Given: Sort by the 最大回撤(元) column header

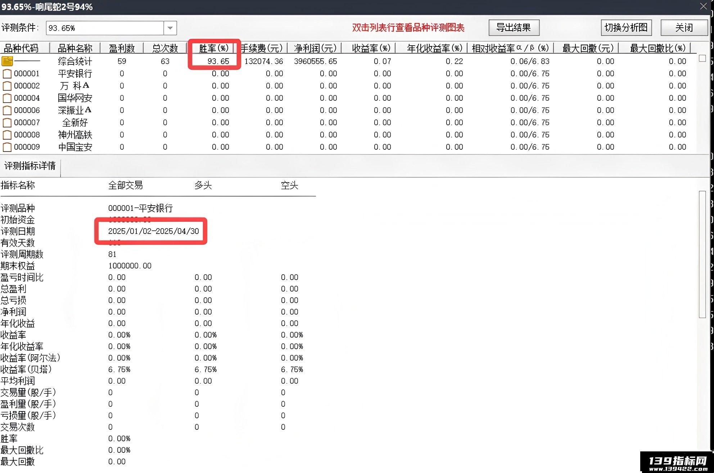Looking at the screenshot, I should click(588, 48).
